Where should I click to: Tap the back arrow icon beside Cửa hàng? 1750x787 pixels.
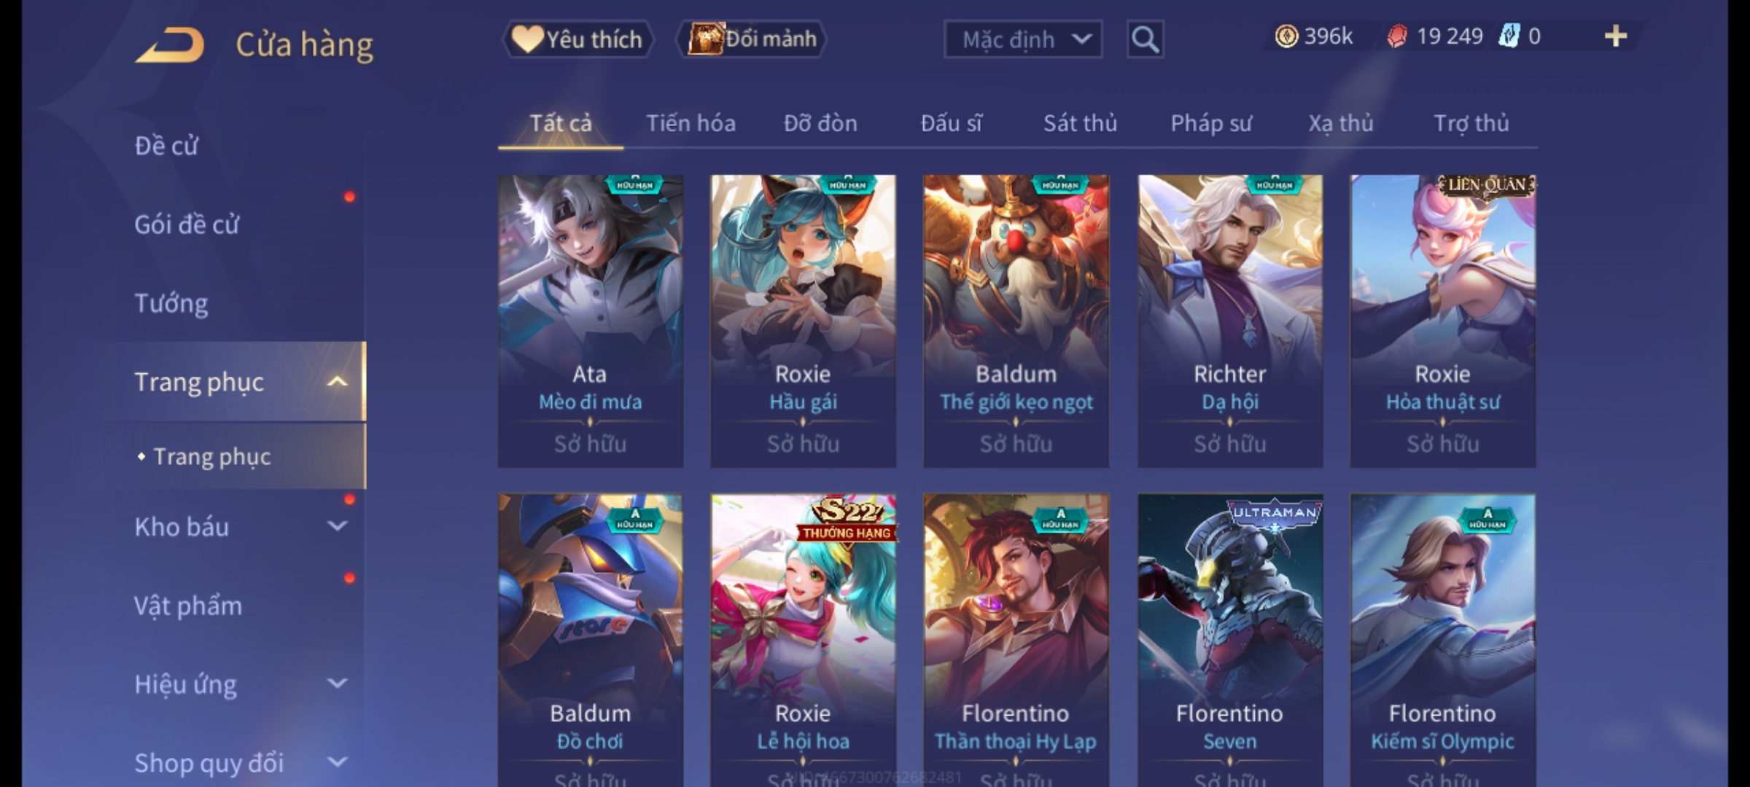click(169, 44)
